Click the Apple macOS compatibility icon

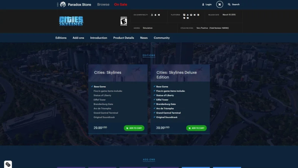coord(155,15)
